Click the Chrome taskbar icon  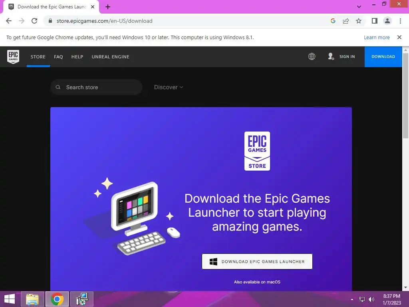point(57,299)
